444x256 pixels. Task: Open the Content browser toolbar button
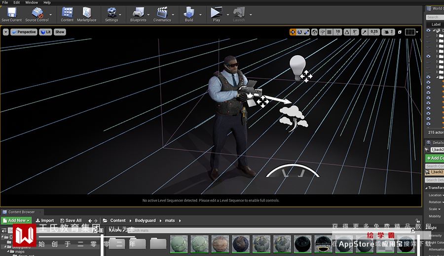coord(67,14)
